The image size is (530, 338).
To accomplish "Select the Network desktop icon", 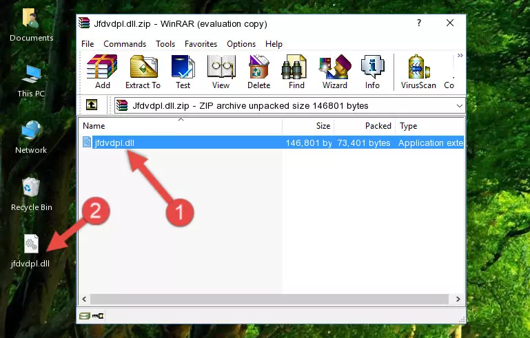I will coord(31,138).
